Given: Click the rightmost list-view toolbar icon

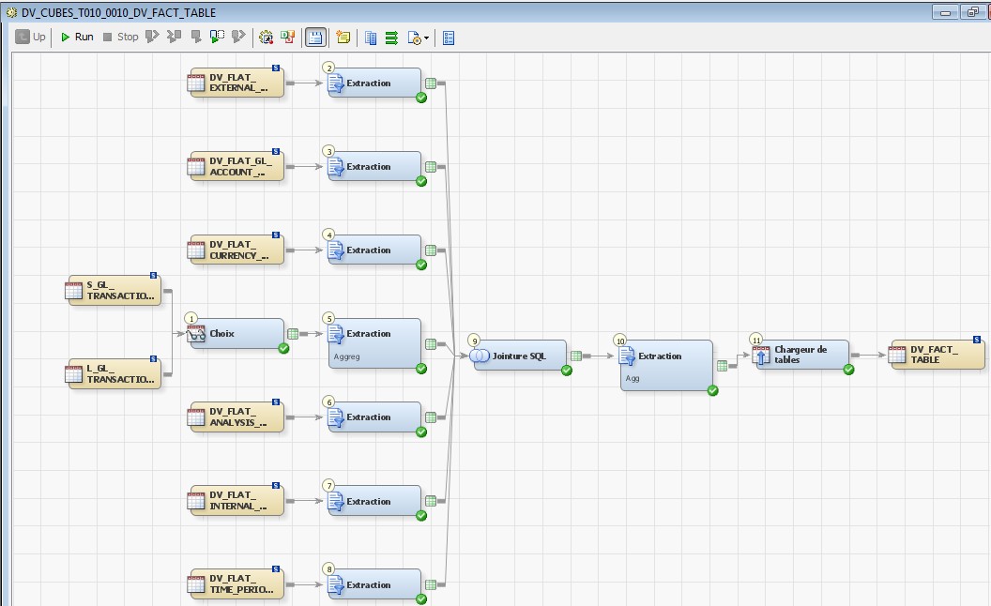Looking at the screenshot, I should pyautogui.click(x=449, y=38).
